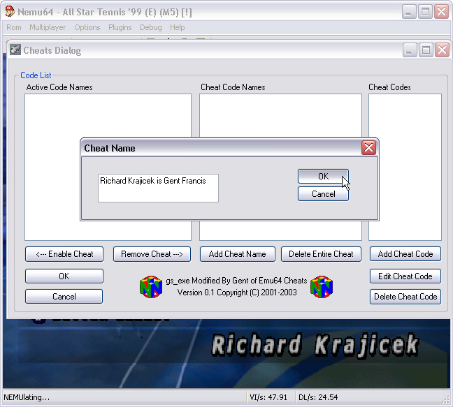Maximize the Nemu64 main window
Viewport: 453px width, 407px height.
click(x=425, y=12)
